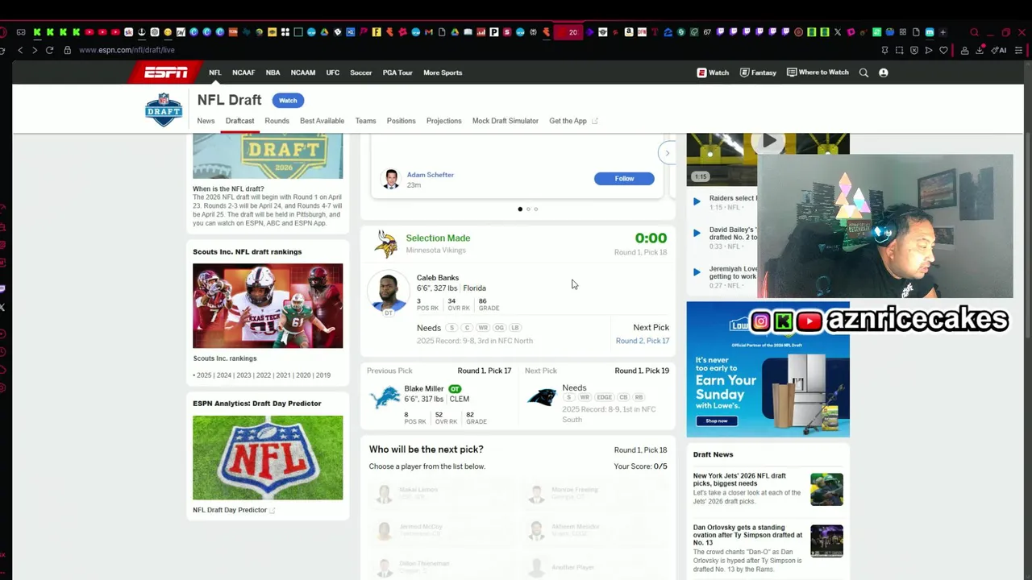
Task: Click Adam Schefter avatar photo
Action: point(391,179)
